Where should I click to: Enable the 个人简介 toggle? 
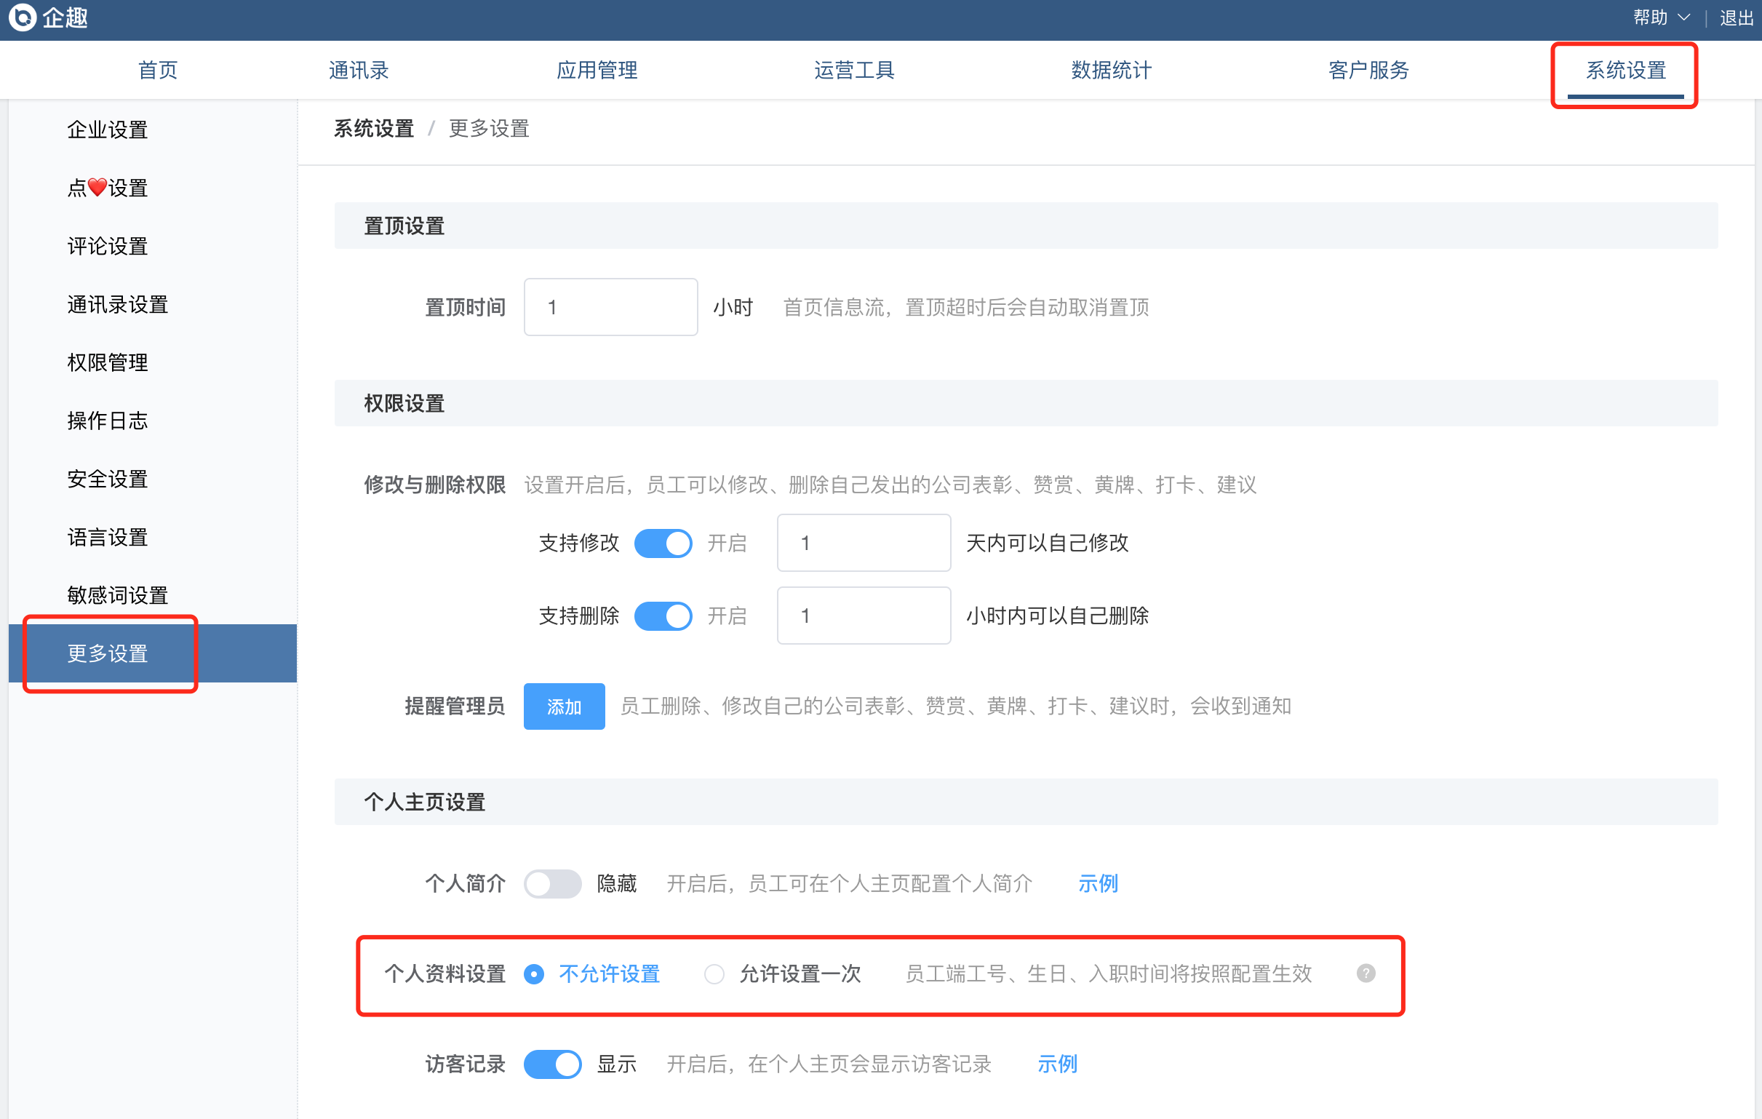(552, 883)
